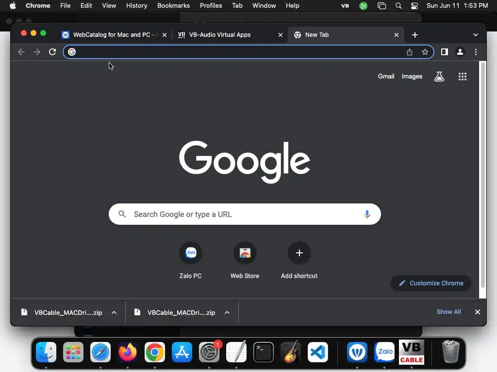
Task: Open the Bookmarks menu
Action: [173, 6]
